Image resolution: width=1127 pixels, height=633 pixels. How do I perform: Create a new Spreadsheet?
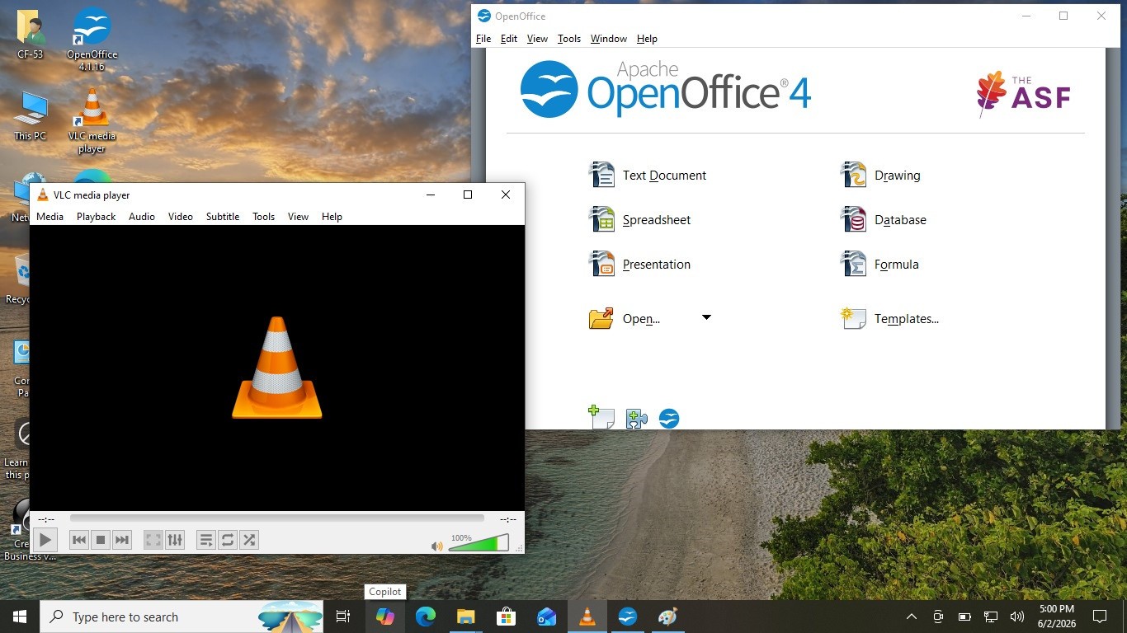[640, 220]
